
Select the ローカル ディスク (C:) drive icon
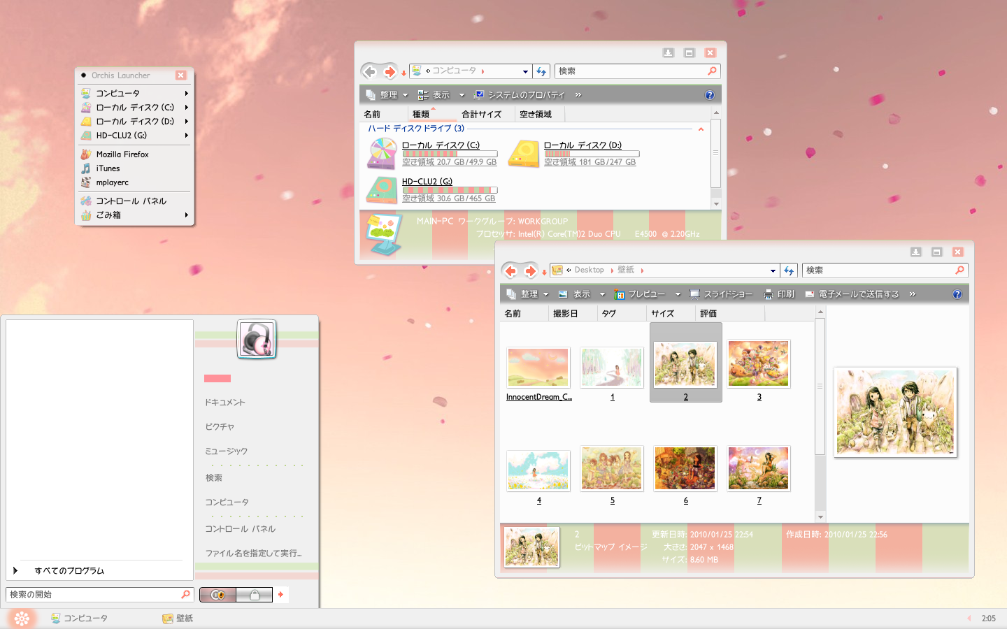(382, 154)
